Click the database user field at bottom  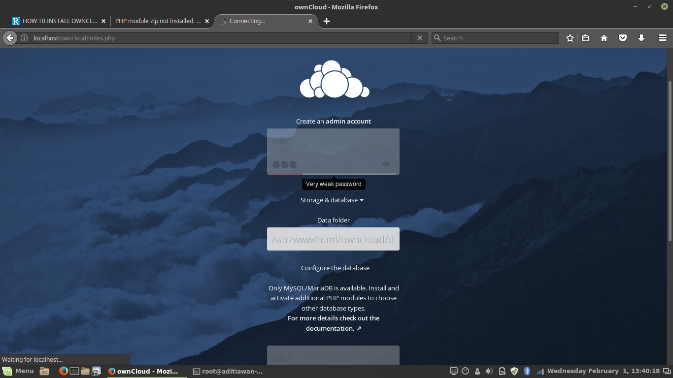click(333, 356)
